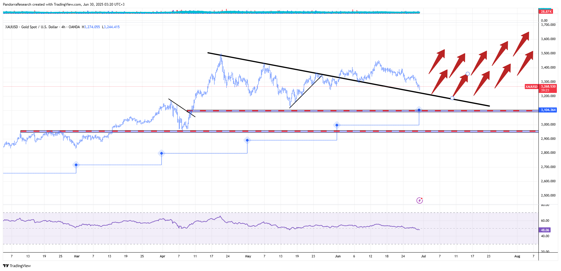Click the 2,900.000 price axis label
The image size is (561, 271).
click(548, 139)
